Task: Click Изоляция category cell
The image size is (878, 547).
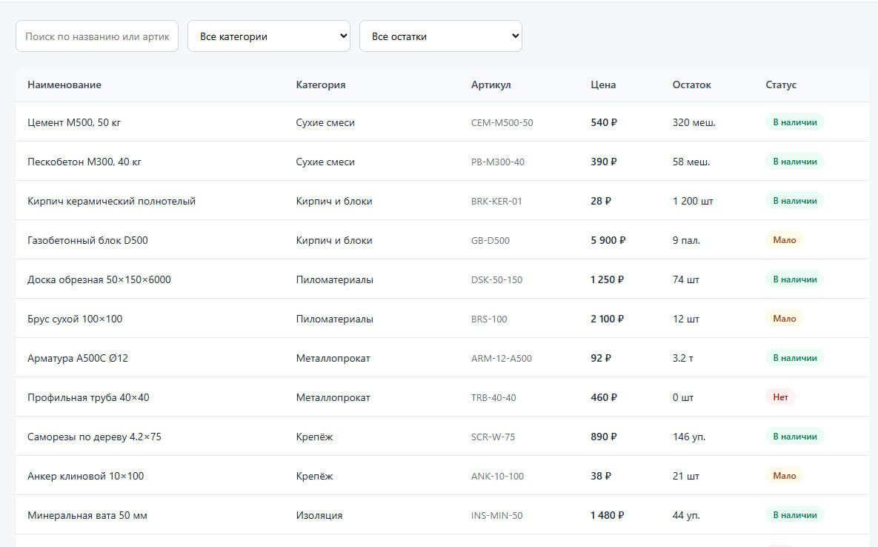Action: (319, 515)
